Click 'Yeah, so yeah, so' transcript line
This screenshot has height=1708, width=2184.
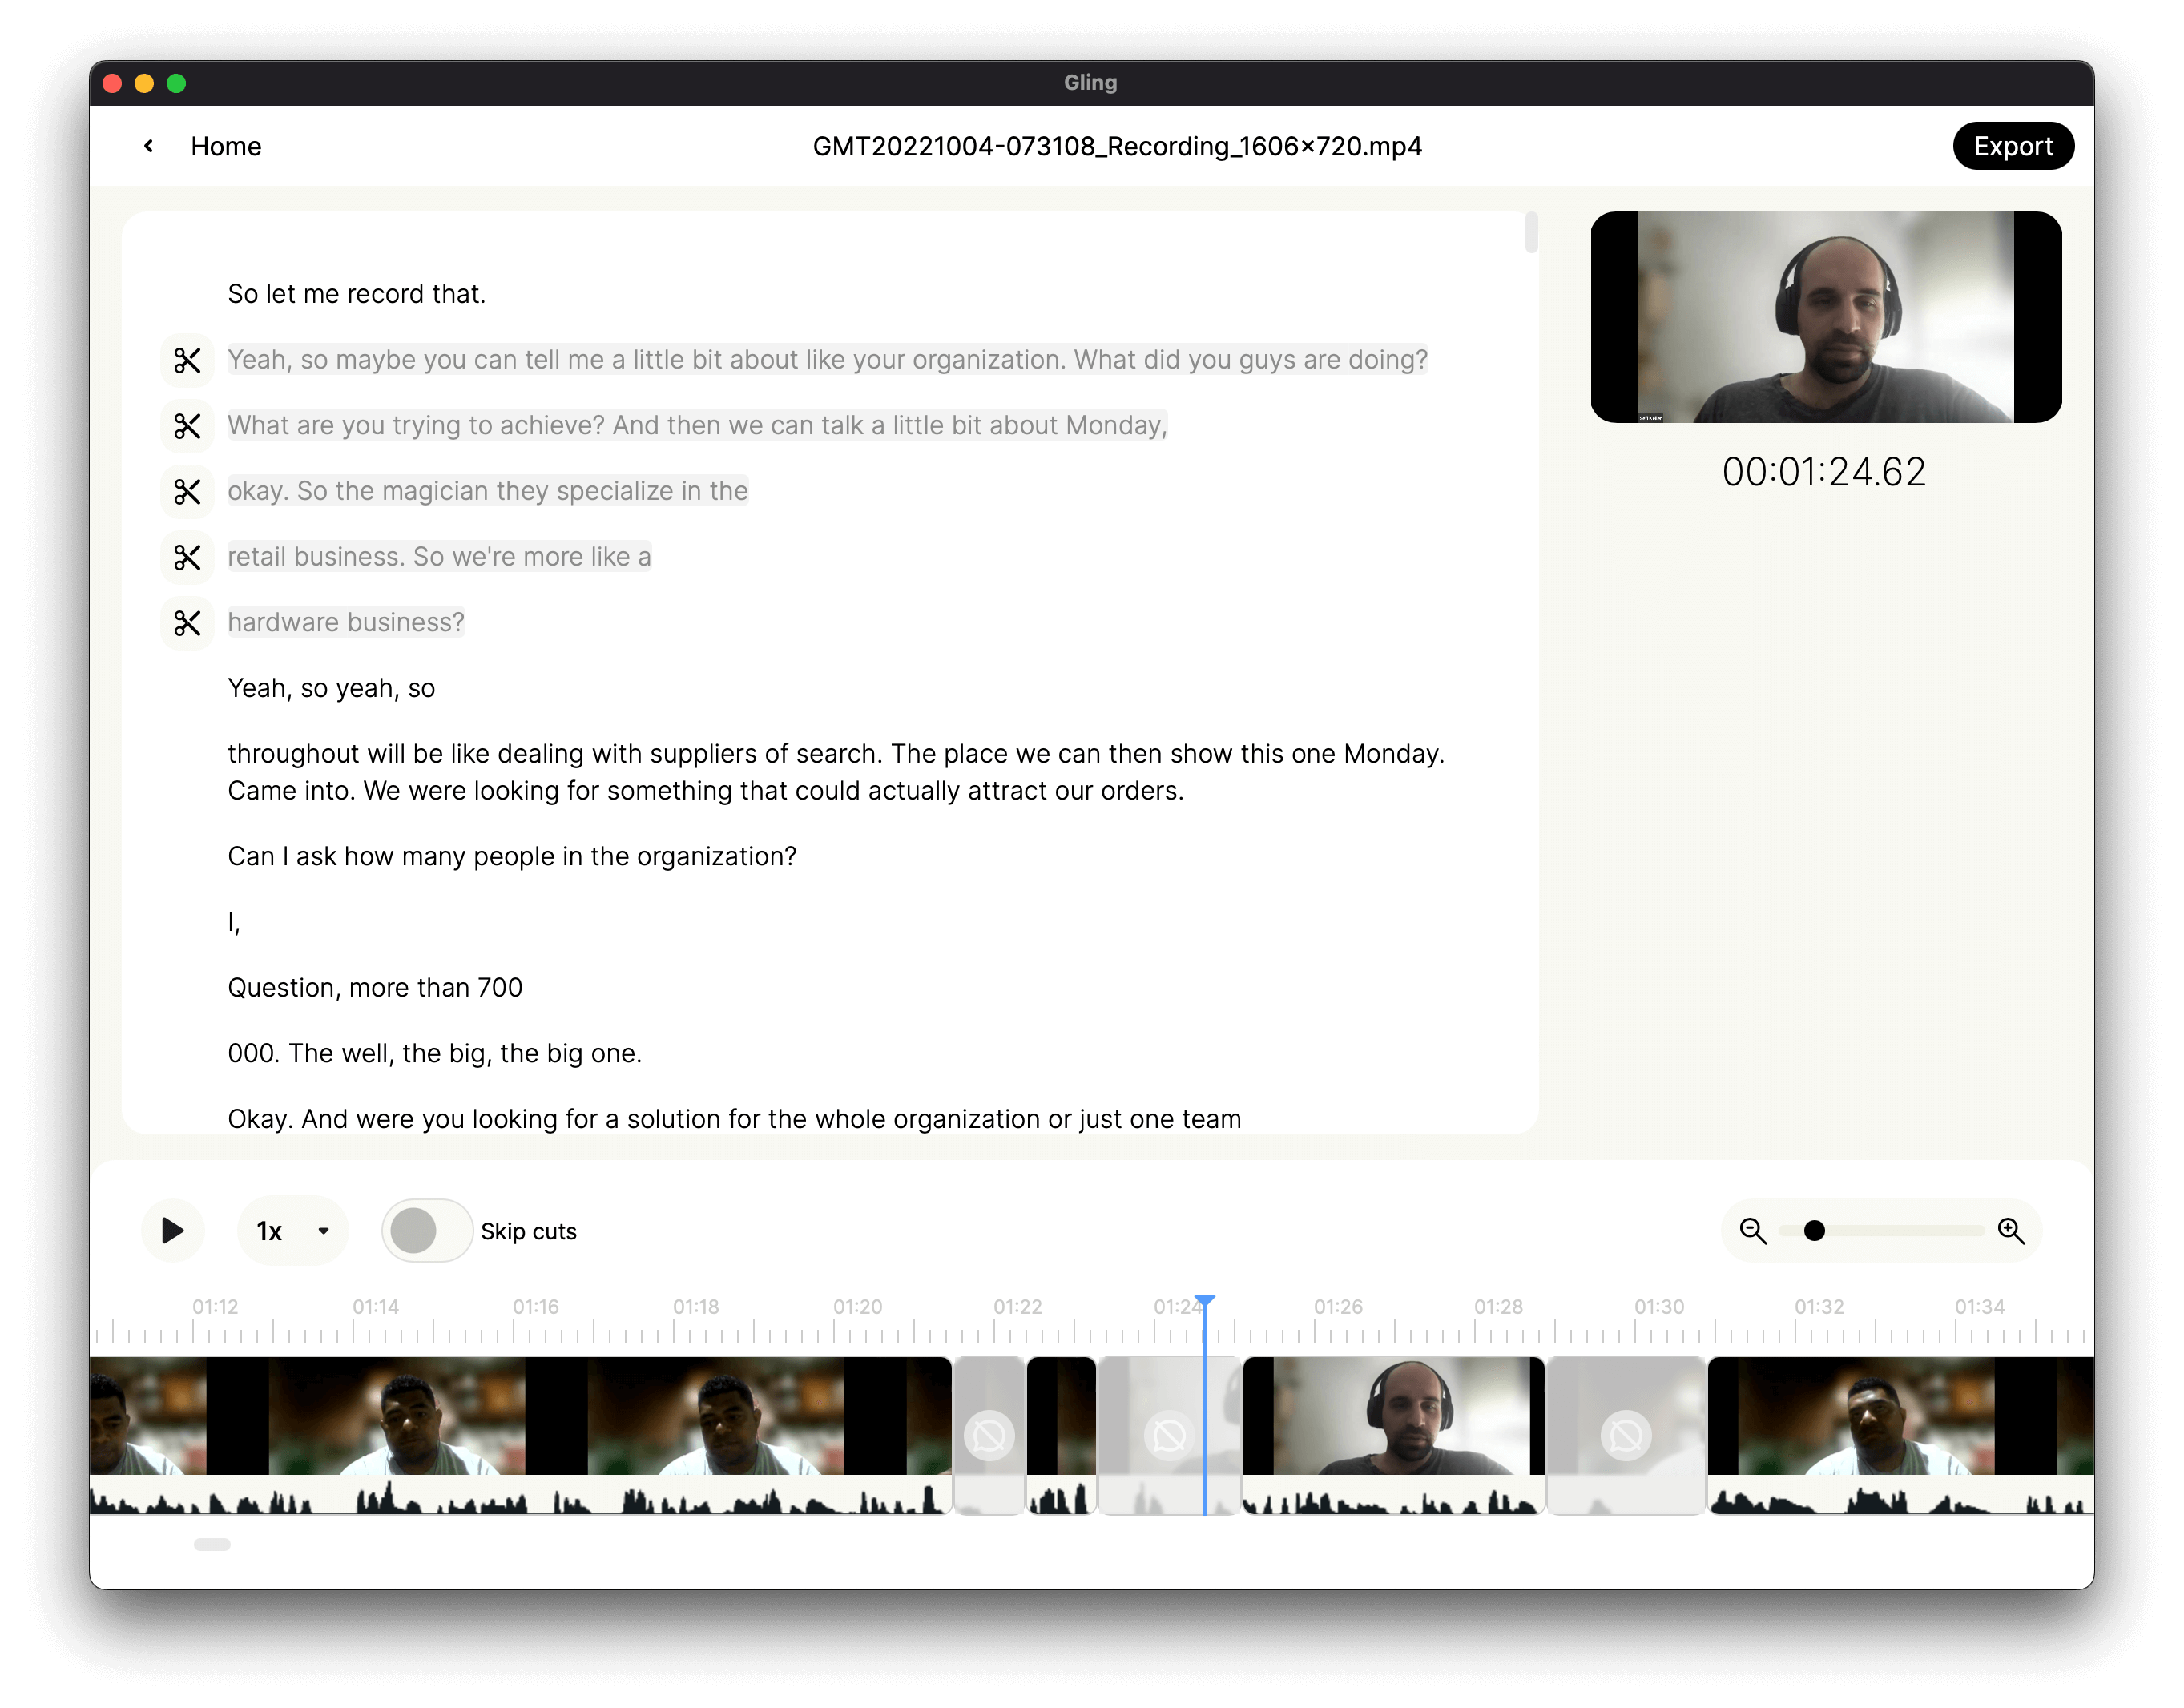[331, 688]
